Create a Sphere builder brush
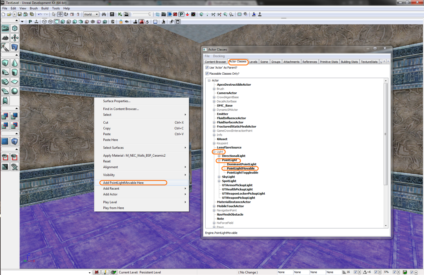Screen dimensions: 424x275 pyautogui.click(x=15, y=91)
